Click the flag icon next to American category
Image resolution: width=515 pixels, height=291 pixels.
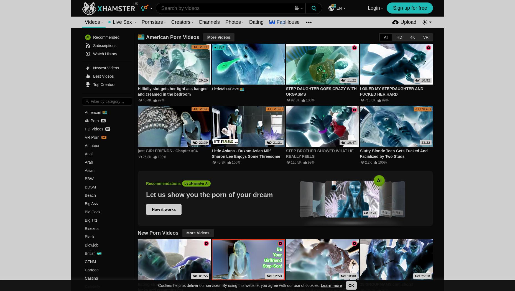click(105, 112)
